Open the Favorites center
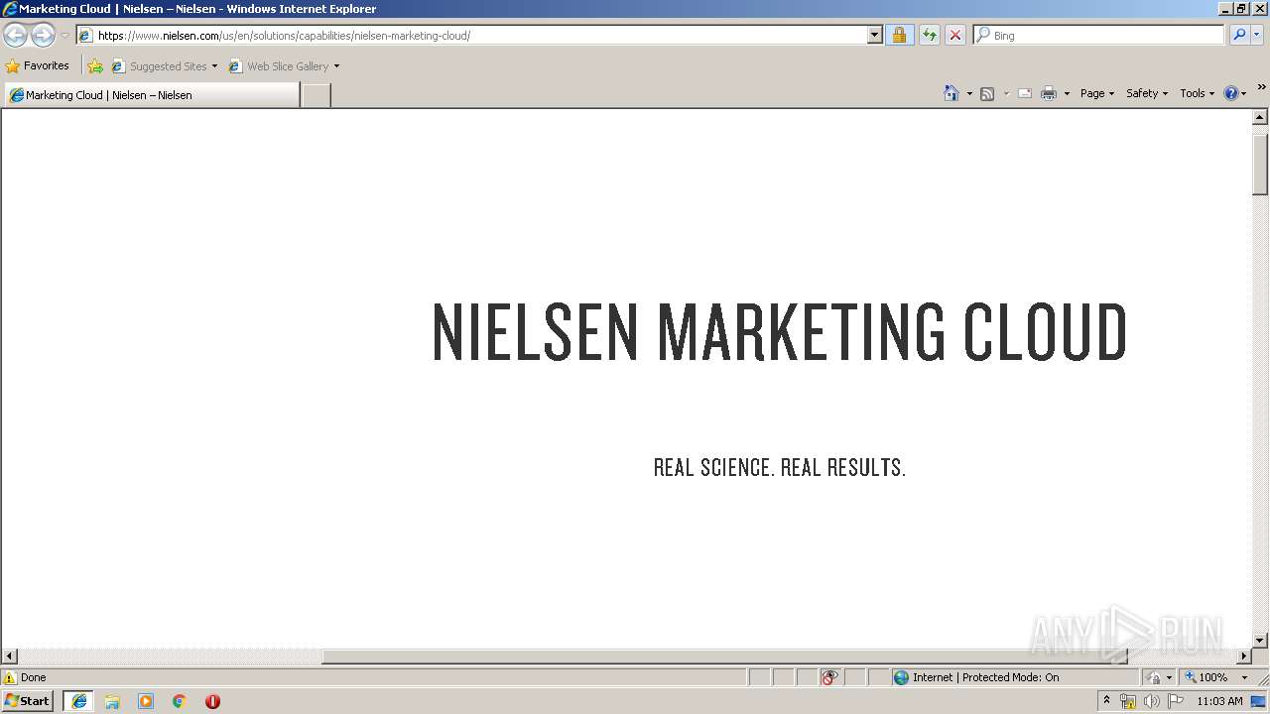The height and width of the screenshot is (714, 1270). (38, 65)
